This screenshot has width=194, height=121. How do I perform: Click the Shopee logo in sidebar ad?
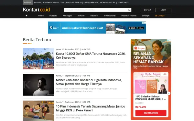pos(139,48)
